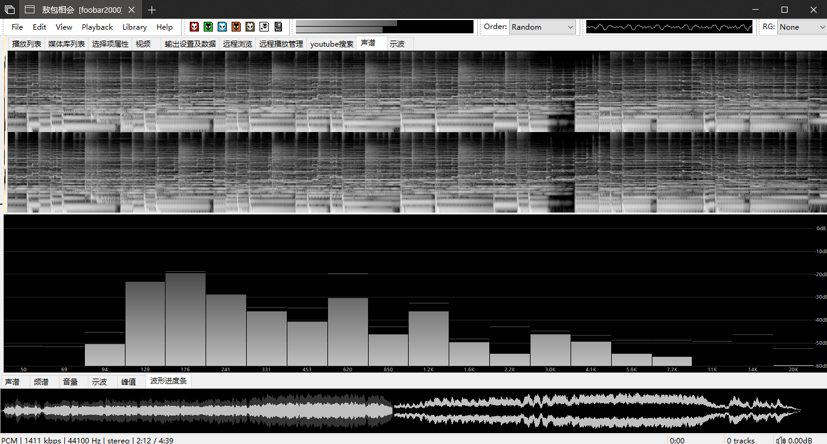Close the 敖包相会 foobar2000 tab
Image resolution: width=827 pixels, height=444 pixels.
point(132,10)
